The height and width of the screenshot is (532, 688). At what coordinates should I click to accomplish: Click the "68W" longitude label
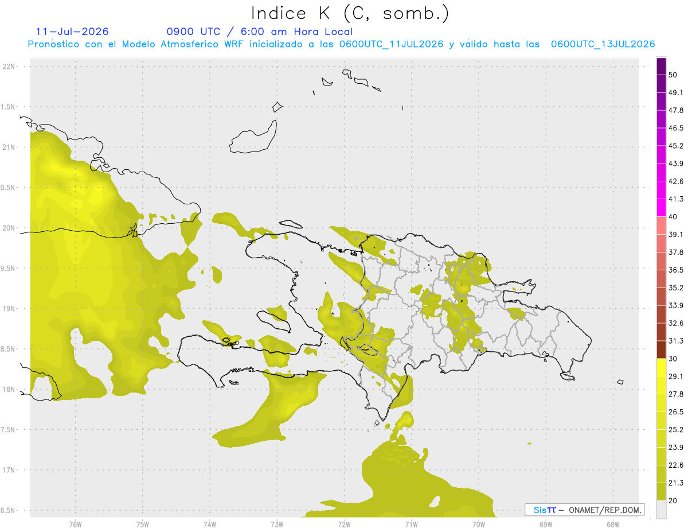point(612,525)
